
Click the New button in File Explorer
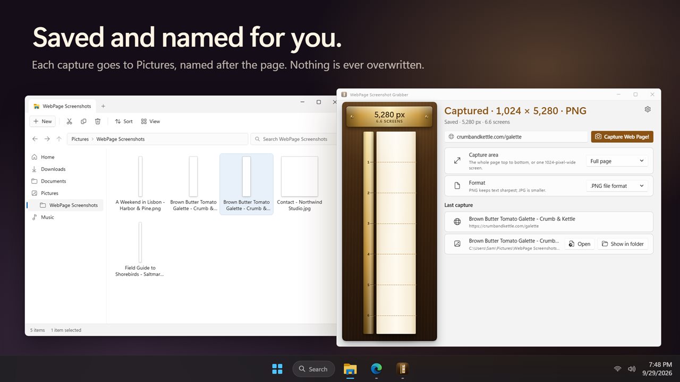click(x=42, y=121)
